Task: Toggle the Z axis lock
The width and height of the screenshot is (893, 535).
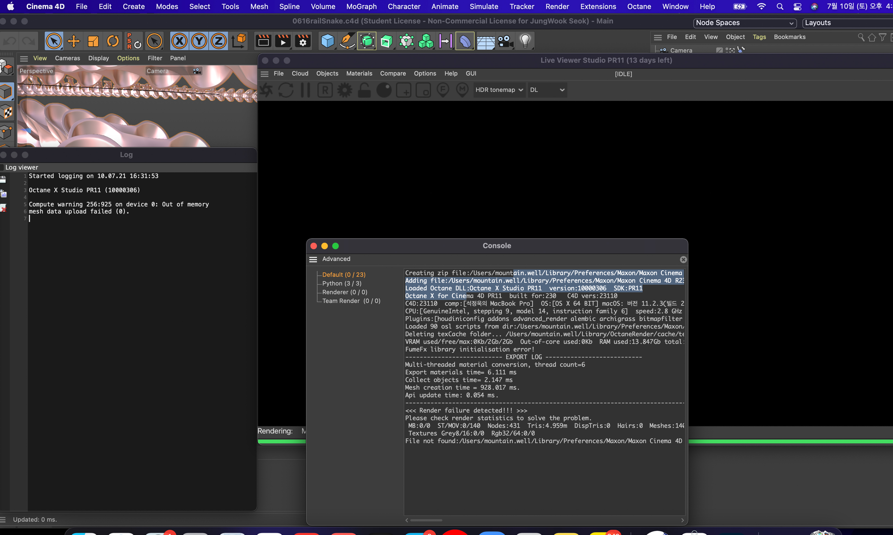Action: pos(218,41)
